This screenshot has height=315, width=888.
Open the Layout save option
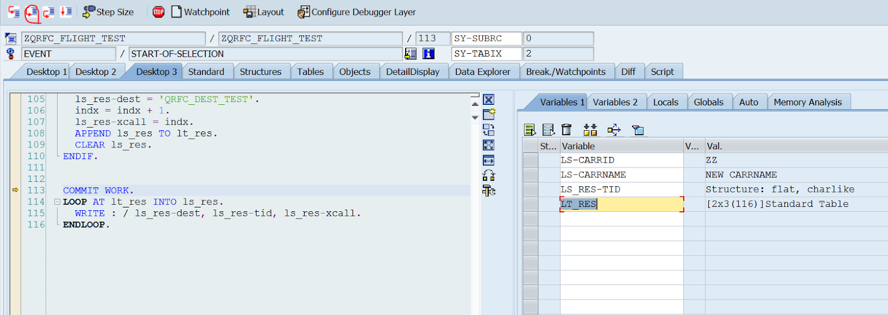(x=264, y=12)
